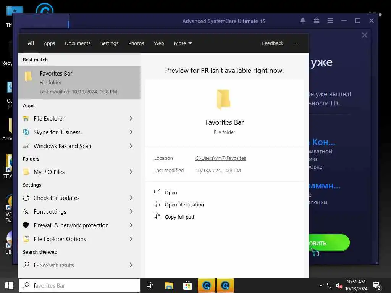Click the network icon in system tray
This screenshot has width=391, height=293.
330,286
